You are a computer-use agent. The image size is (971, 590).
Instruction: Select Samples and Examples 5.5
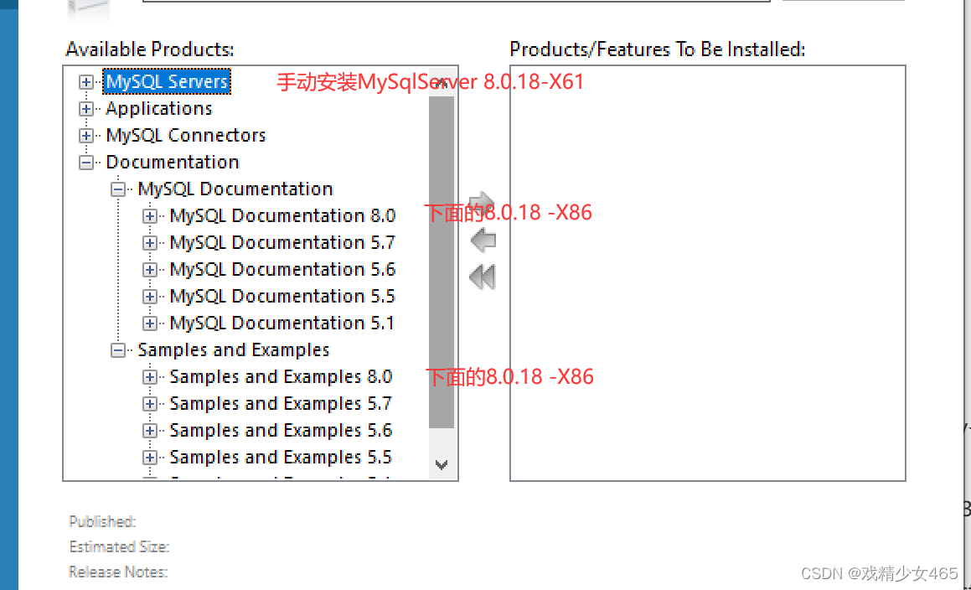pyautogui.click(x=281, y=457)
